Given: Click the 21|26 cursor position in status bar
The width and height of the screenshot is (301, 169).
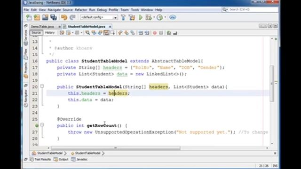Looking at the screenshot, I should click(264, 166).
